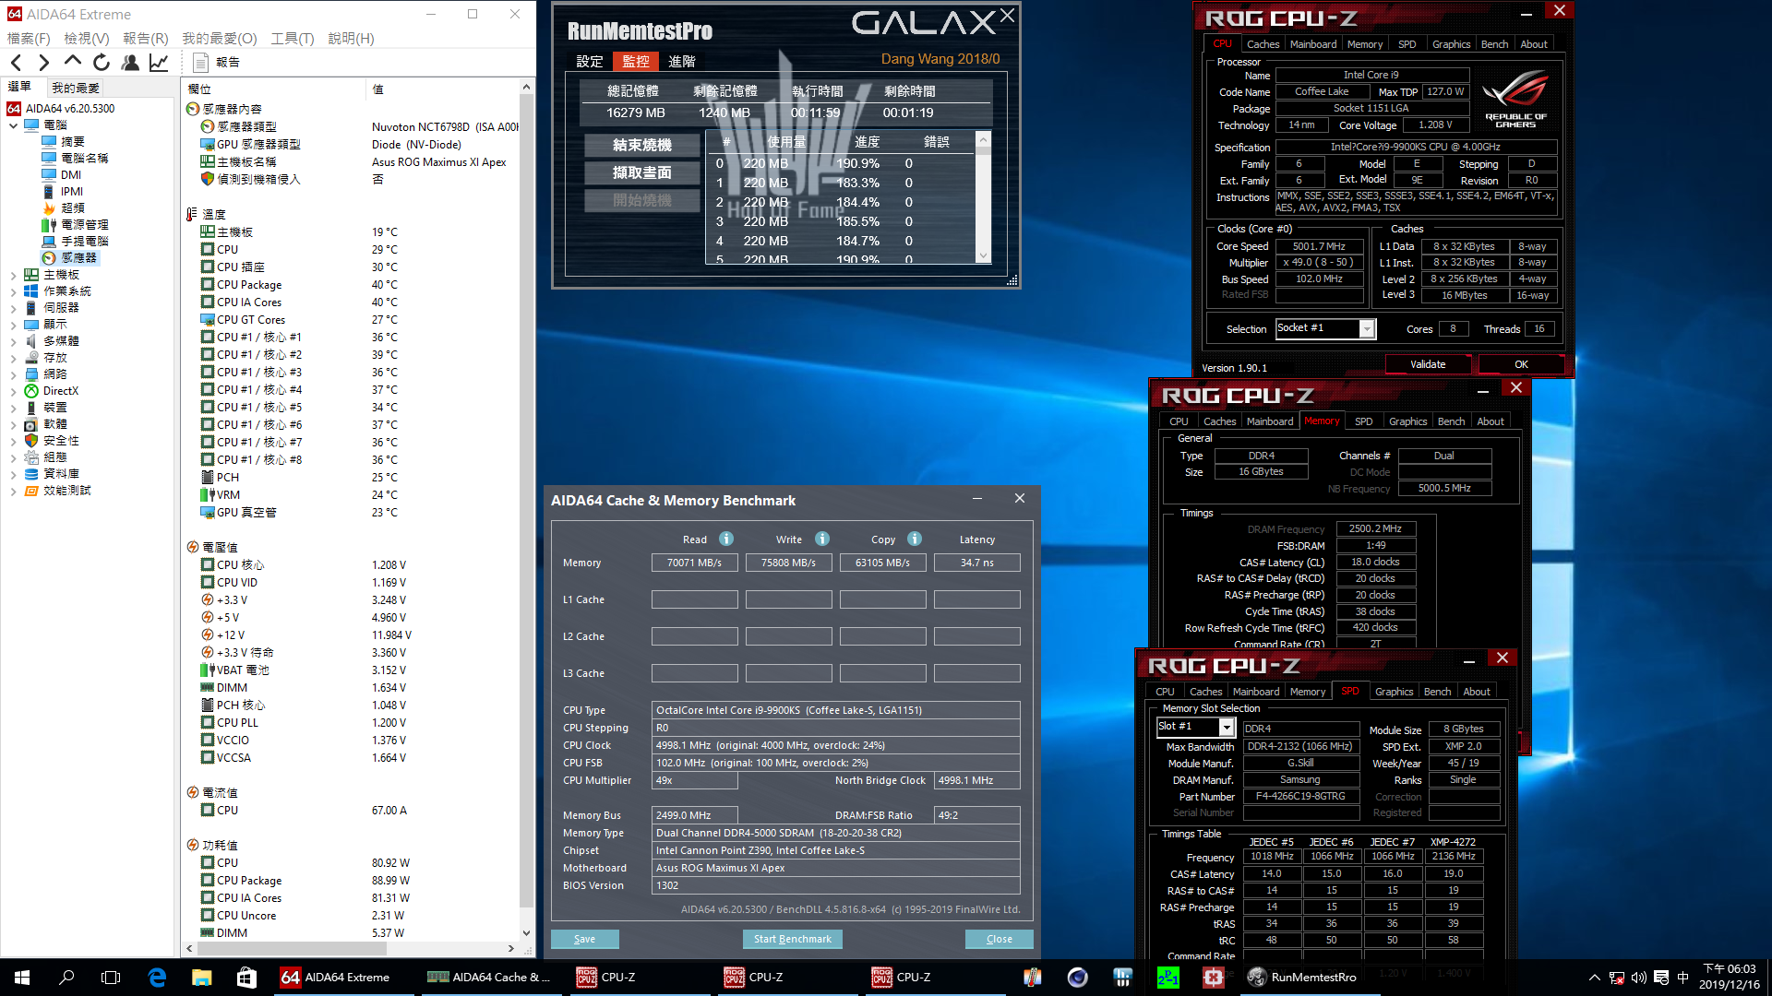Go back with AIDA64 toolbar arrow
The width and height of the screenshot is (1772, 996).
point(17,63)
